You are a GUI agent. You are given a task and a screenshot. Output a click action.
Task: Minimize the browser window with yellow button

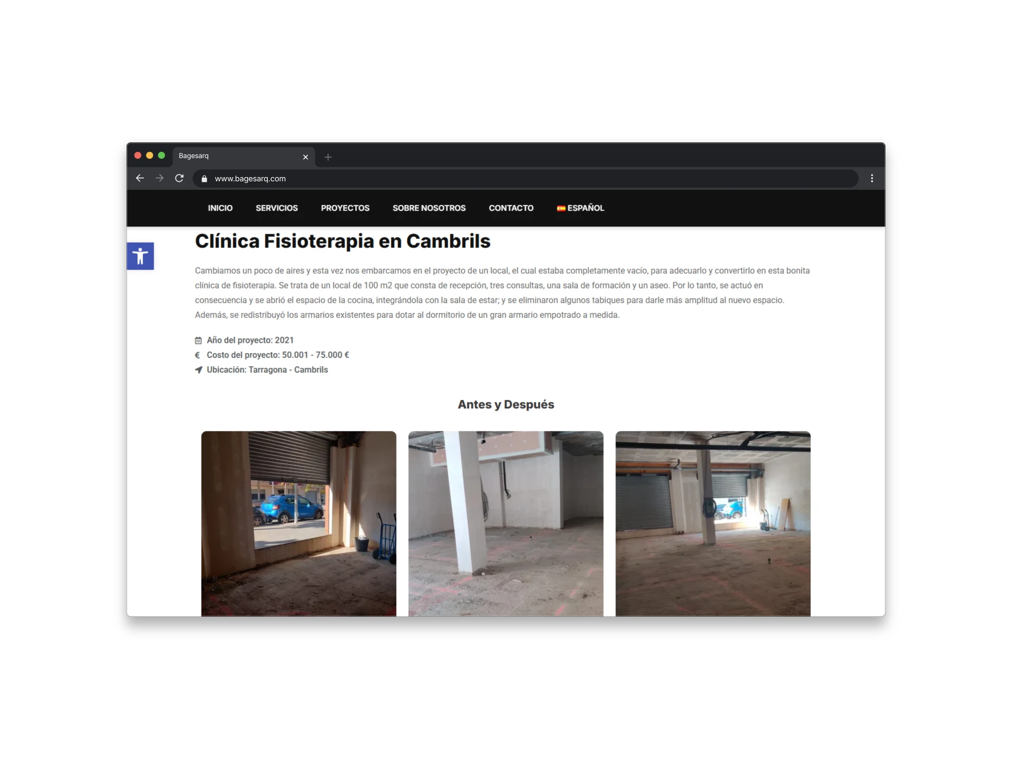[x=150, y=155]
